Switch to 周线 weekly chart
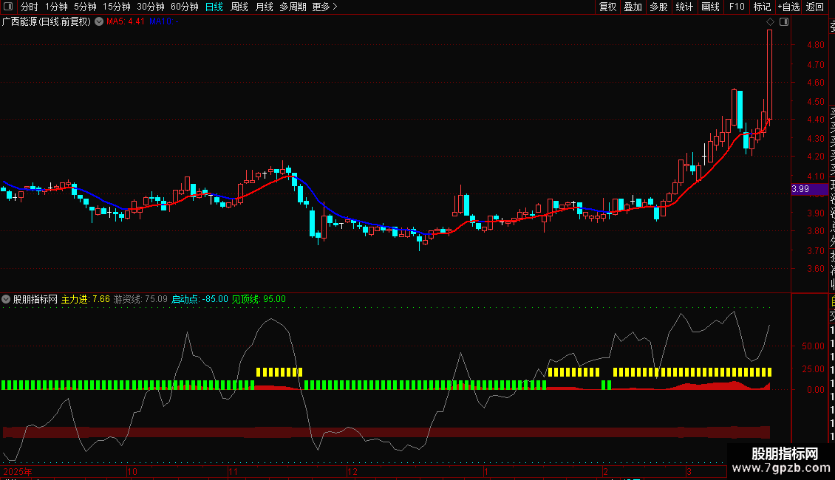The image size is (835, 480). click(239, 7)
